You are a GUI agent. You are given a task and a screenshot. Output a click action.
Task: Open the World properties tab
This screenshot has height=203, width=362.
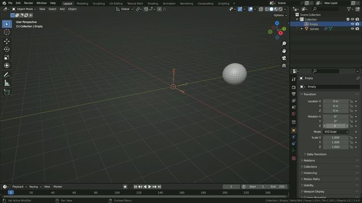[x=294, y=114]
